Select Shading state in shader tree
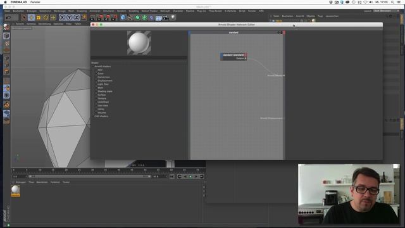Screen dimensions: 405x228 coord(104,91)
